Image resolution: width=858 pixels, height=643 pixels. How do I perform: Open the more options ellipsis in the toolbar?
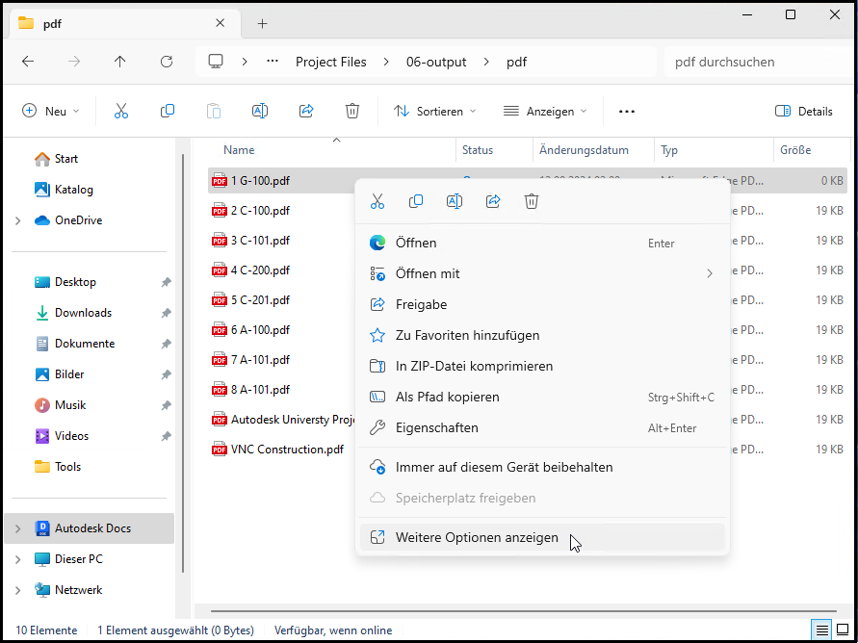click(627, 112)
